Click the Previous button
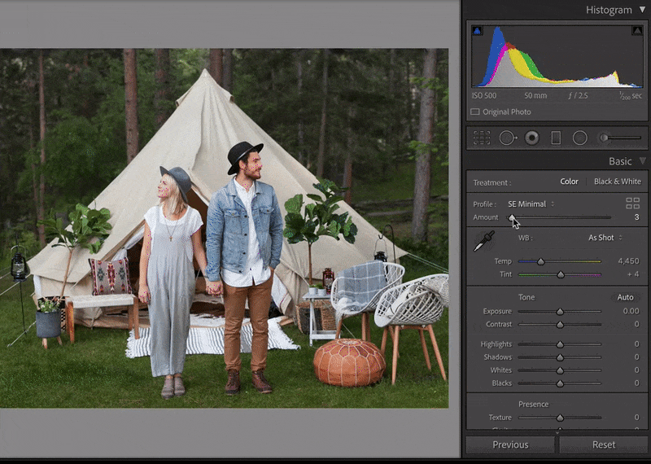This screenshot has width=651, height=464. 510,444
